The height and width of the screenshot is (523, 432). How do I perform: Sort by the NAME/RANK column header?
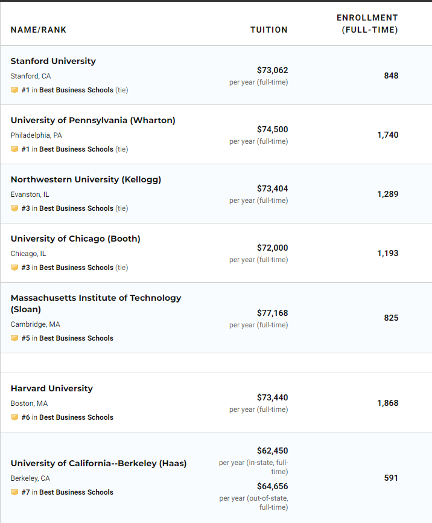click(39, 30)
